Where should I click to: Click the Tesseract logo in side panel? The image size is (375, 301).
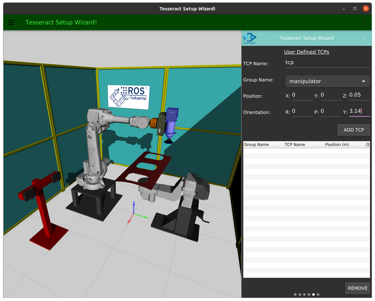[x=249, y=38]
